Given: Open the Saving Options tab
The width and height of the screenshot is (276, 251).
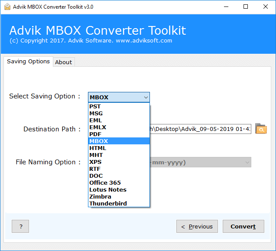Looking at the screenshot, I should tap(28, 62).
